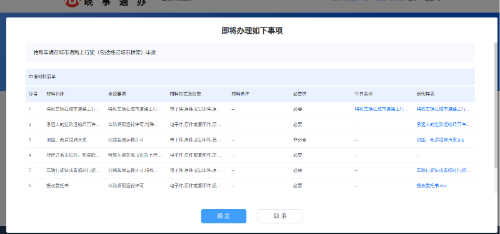Click row 4 material name 所经过城市道路、桥梁的…
This screenshot has height=234, width=500.
tap(73, 155)
